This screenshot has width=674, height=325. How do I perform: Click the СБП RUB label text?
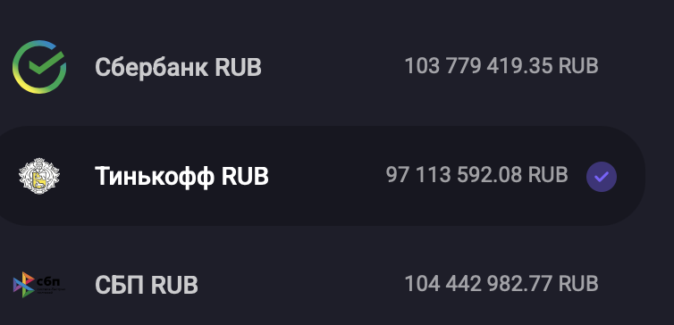(x=146, y=285)
